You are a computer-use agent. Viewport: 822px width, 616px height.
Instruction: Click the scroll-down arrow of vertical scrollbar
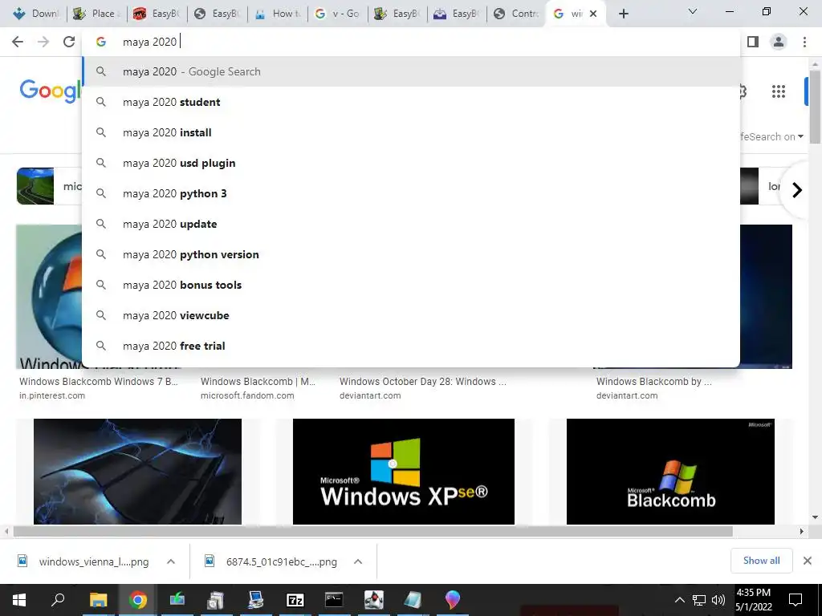coord(816,517)
